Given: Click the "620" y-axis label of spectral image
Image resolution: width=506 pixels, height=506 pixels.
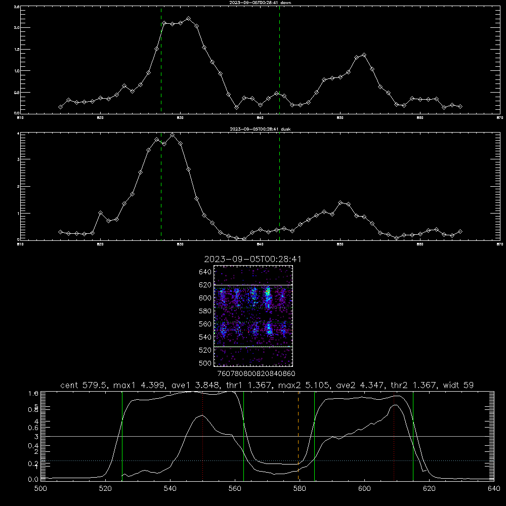Looking at the screenshot, I should point(205,285).
